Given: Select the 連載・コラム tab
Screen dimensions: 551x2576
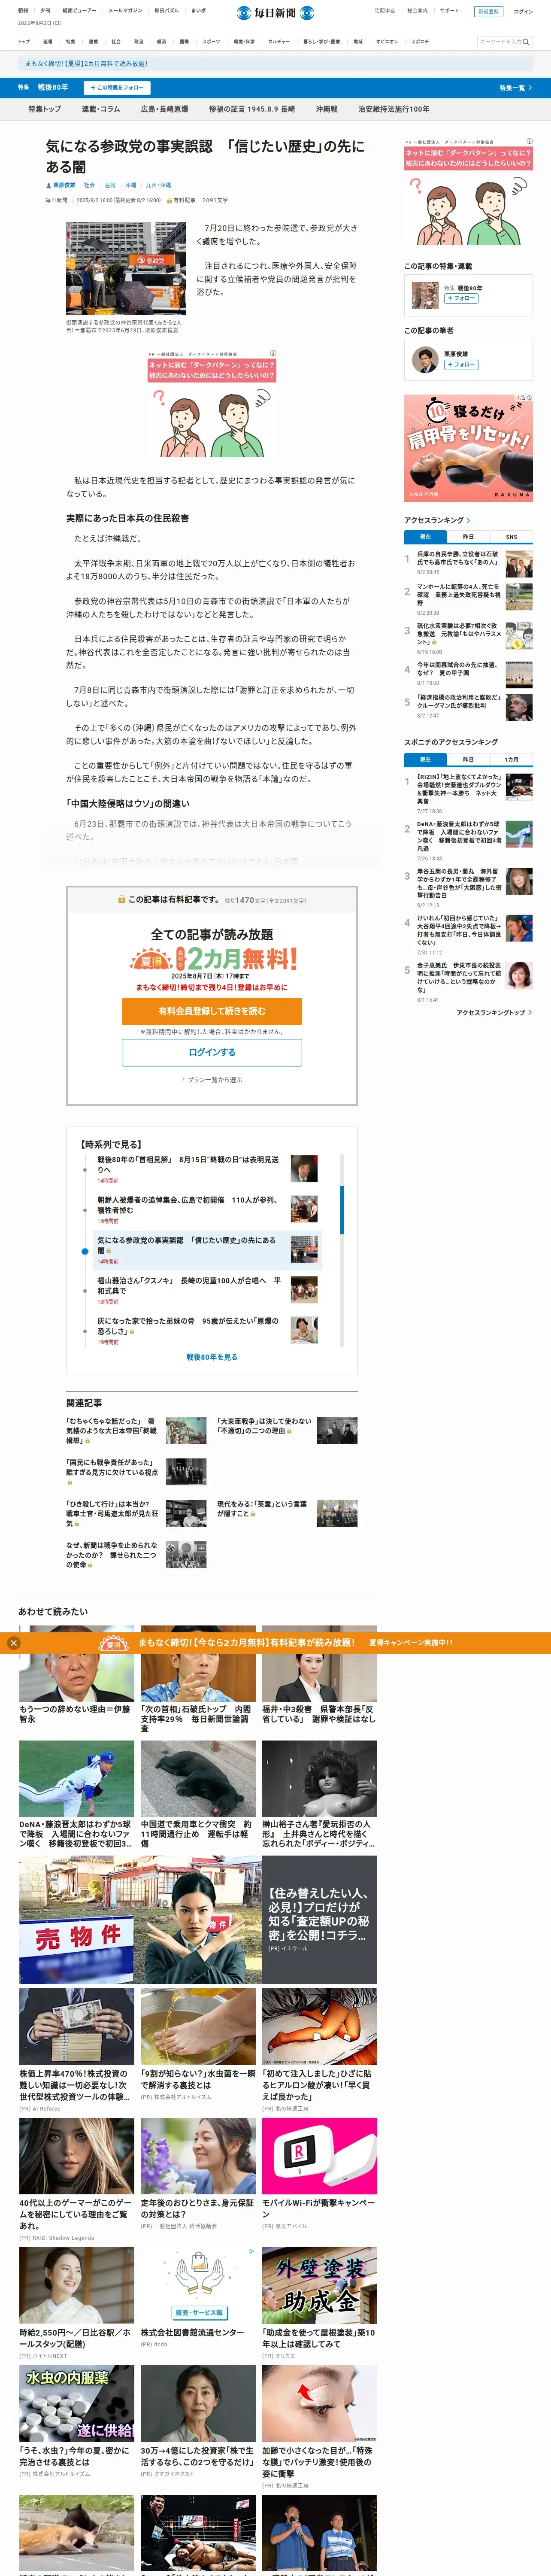Looking at the screenshot, I should [x=100, y=109].
